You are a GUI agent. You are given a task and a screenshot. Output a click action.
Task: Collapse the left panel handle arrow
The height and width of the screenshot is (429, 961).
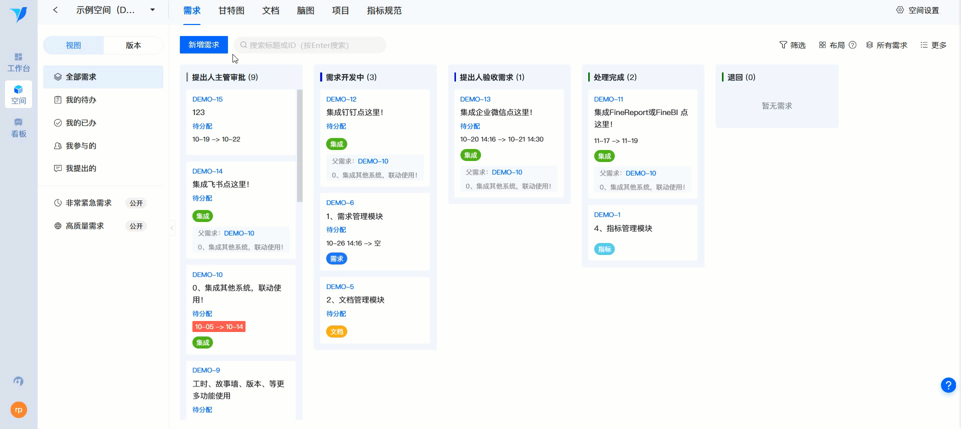click(172, 227)
